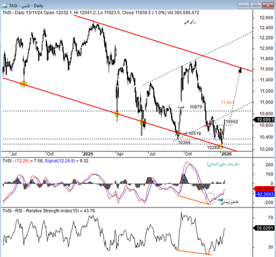276x257 pixels.
Task: Click the window title 'TASI - تاسي - Daily'
Action: click(26, 6)
